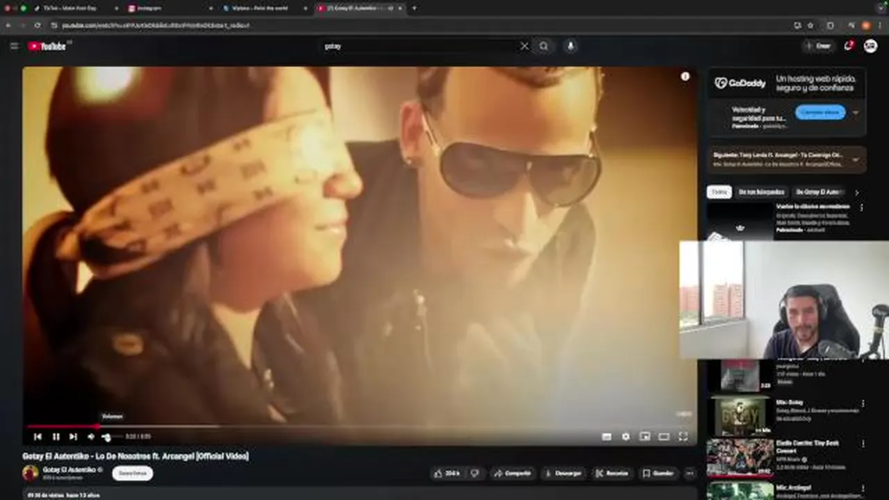Open the YouTube guide hamburger menu
The height and width of the screenshot is (500, 889).
pyautogui.click(x=14, y=46)
